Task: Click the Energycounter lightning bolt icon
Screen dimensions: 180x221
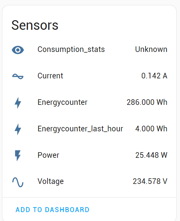Action: [18, 103]
